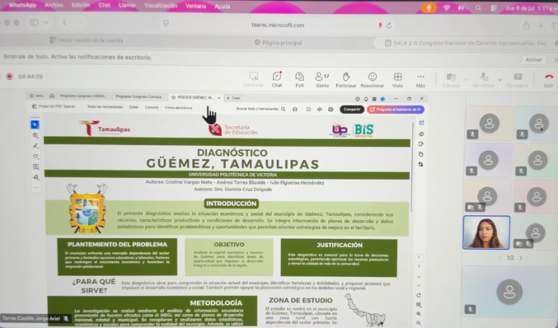This screenshot has width=558, height=328.
Task: Click the browser share icon
Action: tap(526, 26)
